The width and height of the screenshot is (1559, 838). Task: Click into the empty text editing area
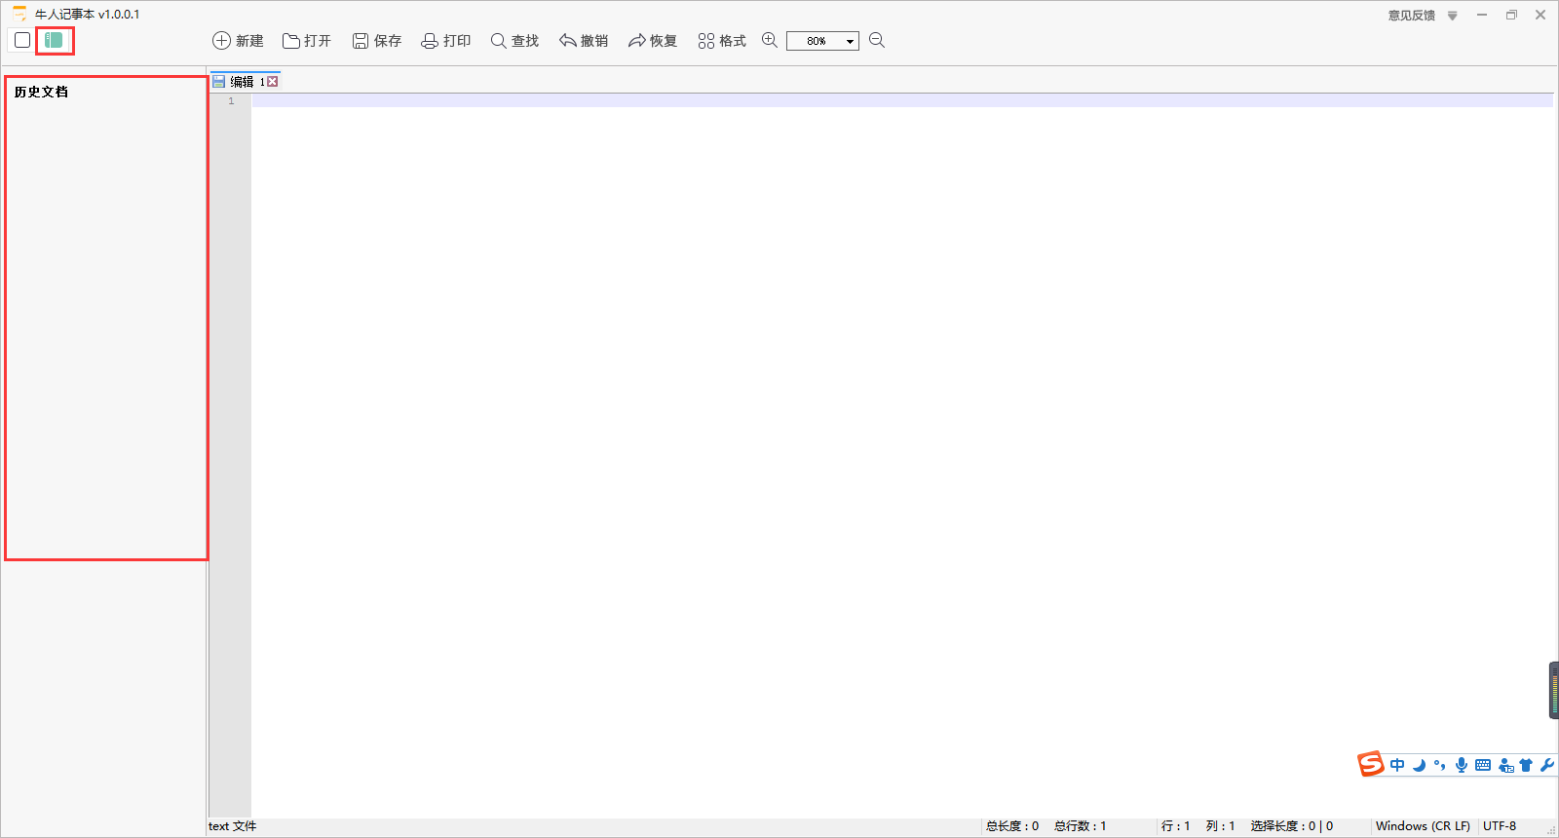click(x=877, y=390)
